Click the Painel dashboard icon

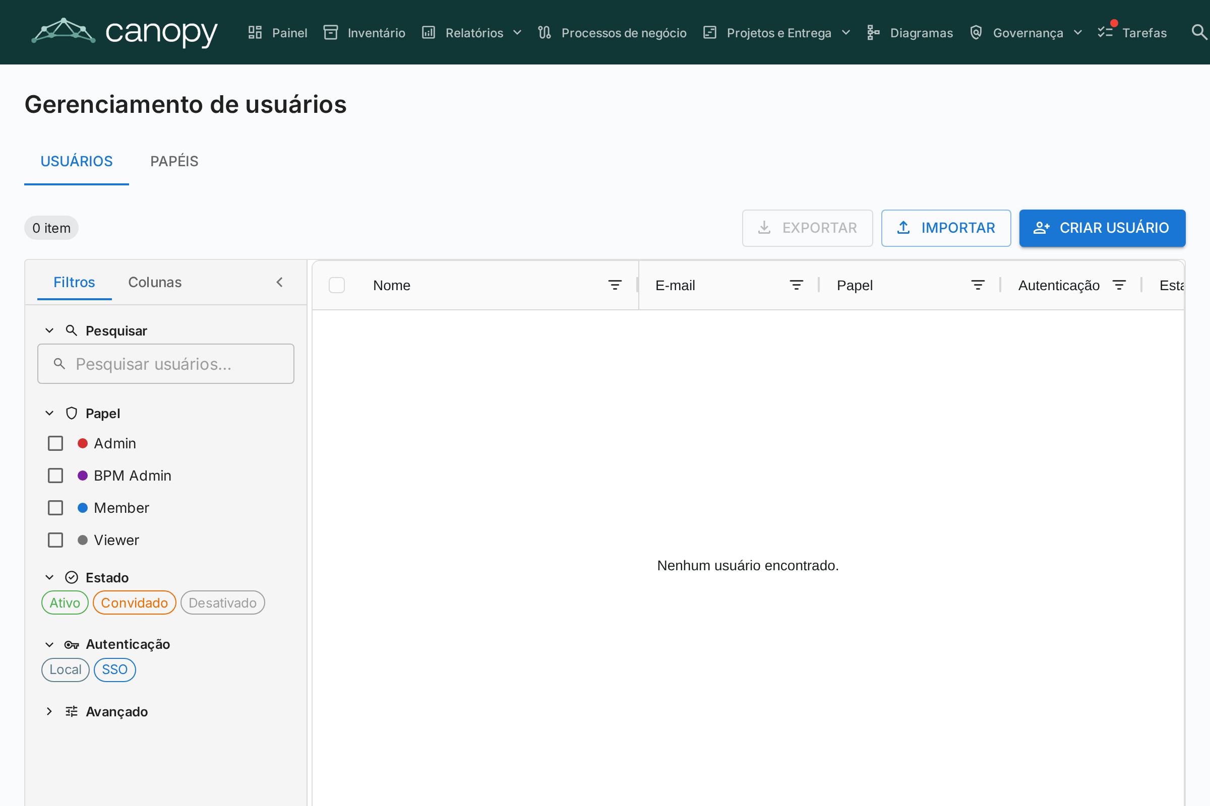[255, 32]
